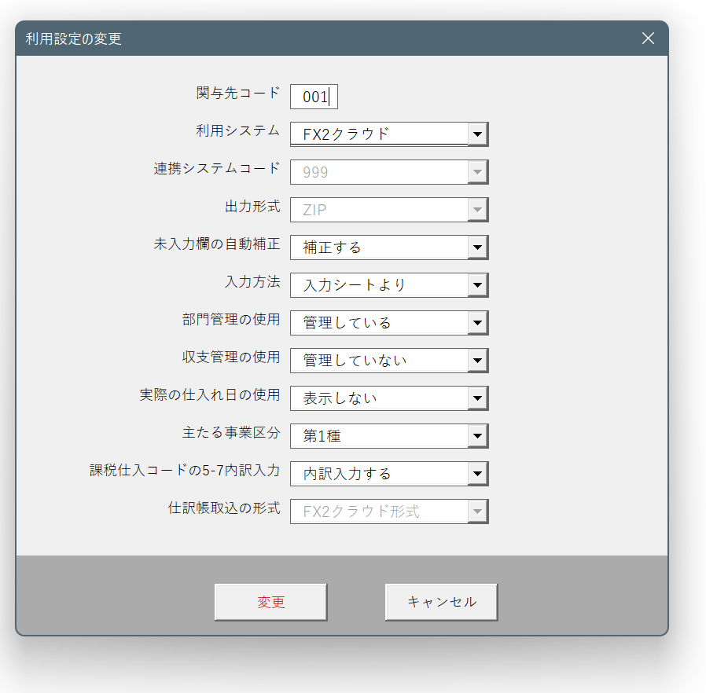Click the 部門管理の使用 label
This screenshot has height=693, width=706.
point(231,320)
